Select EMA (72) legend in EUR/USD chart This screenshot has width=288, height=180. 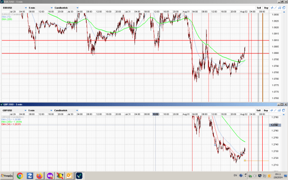pos(6,17)
